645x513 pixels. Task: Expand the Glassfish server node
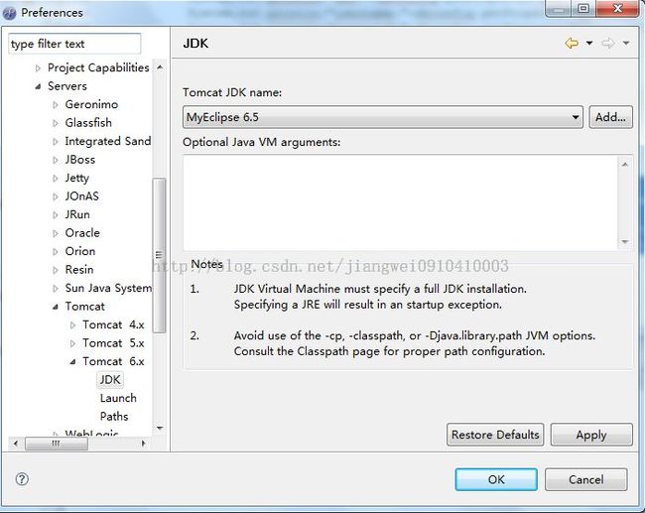[56, 123]
